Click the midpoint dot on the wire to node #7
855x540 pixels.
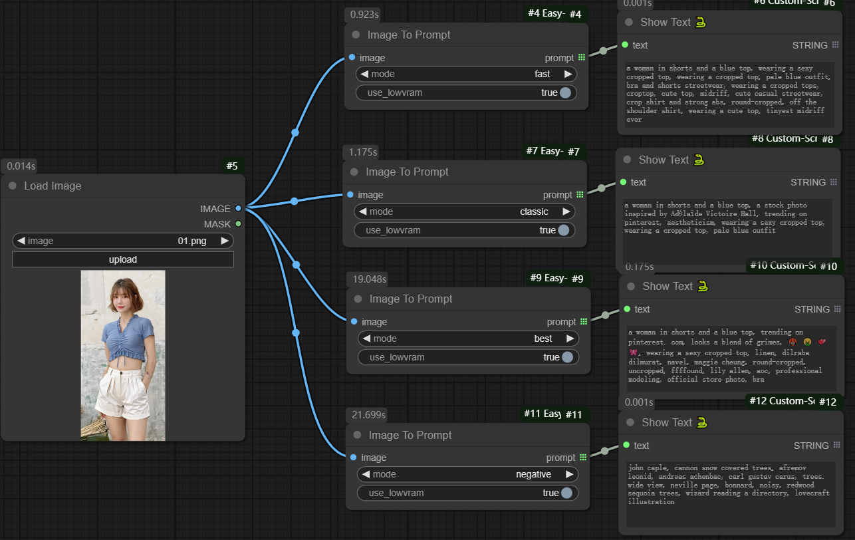coord(295,202)
